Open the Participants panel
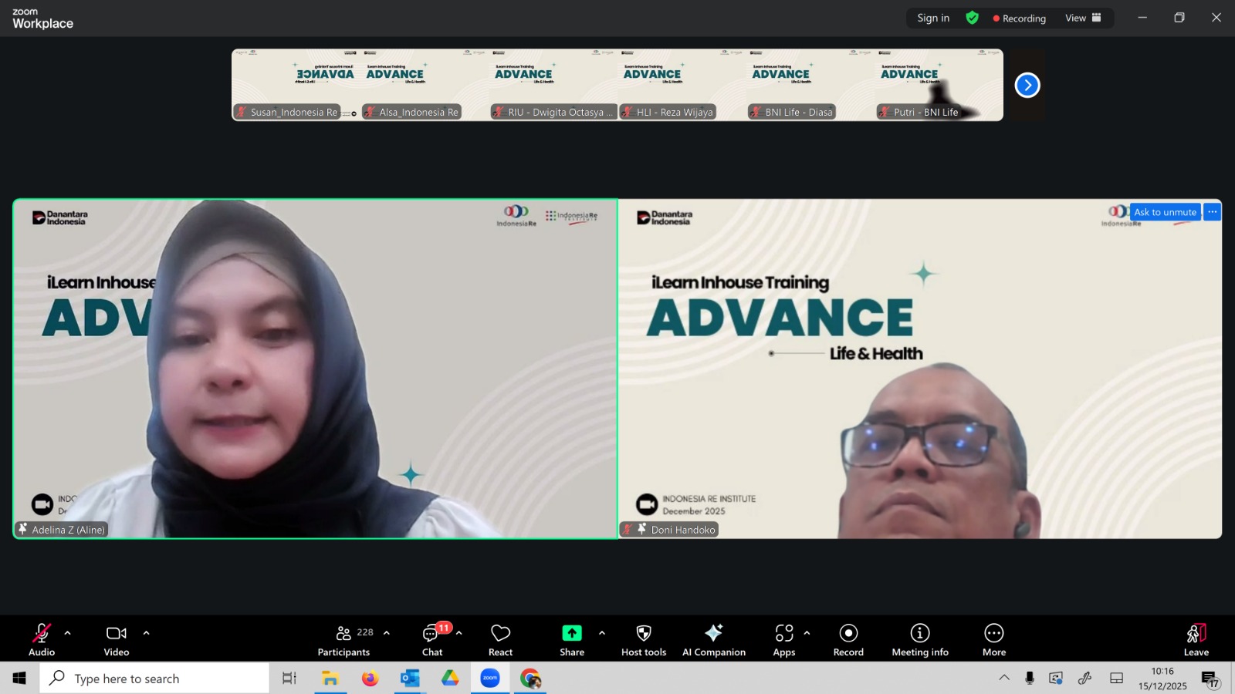The height and width of the screenshot is (694, 1235). (x=344, y=640)
